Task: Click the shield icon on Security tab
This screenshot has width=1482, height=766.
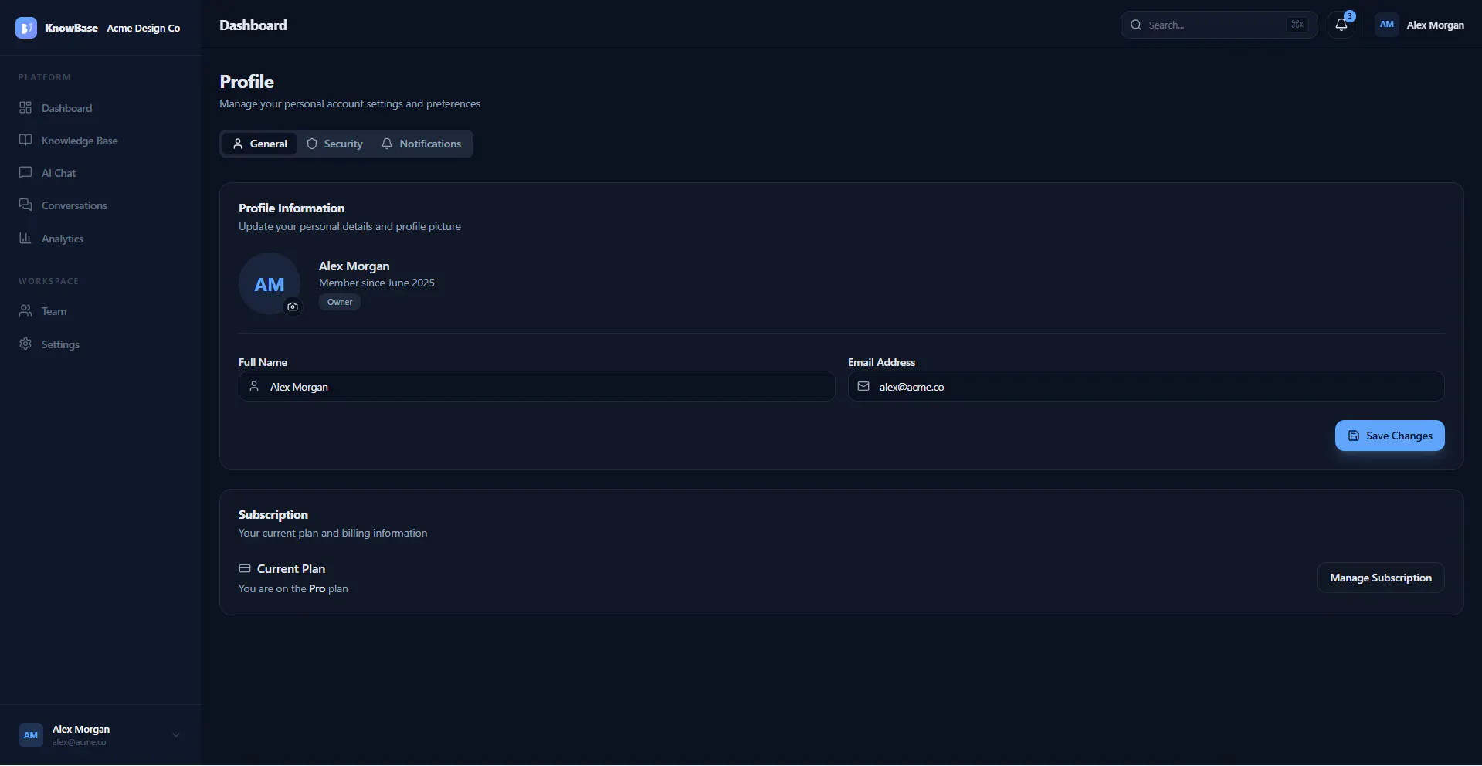Action: point(312,144)
